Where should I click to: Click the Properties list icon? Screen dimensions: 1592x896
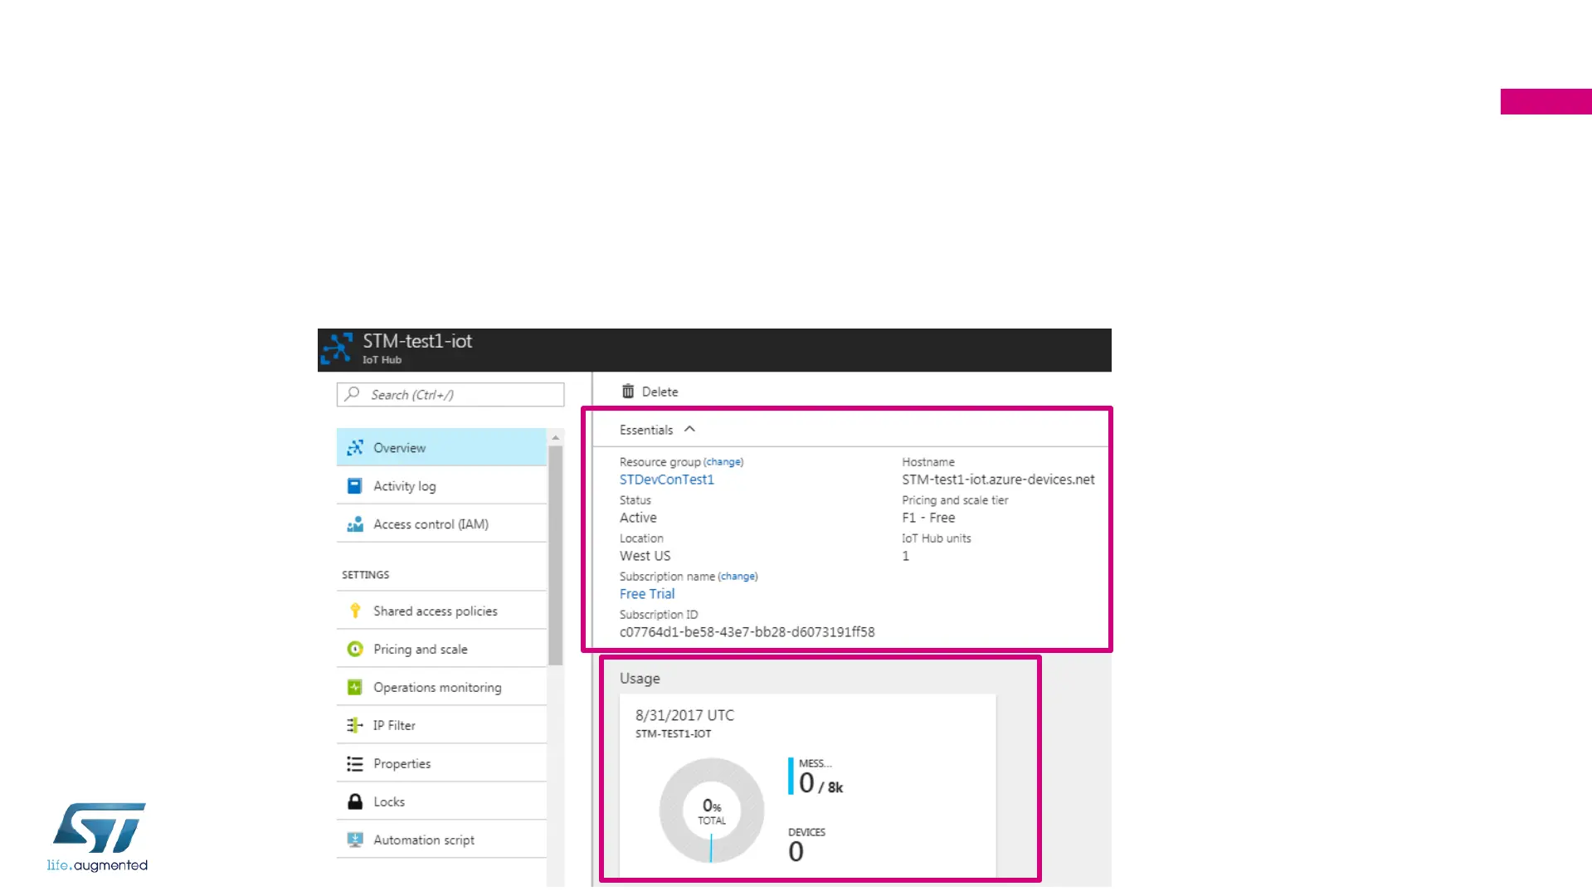355,763
